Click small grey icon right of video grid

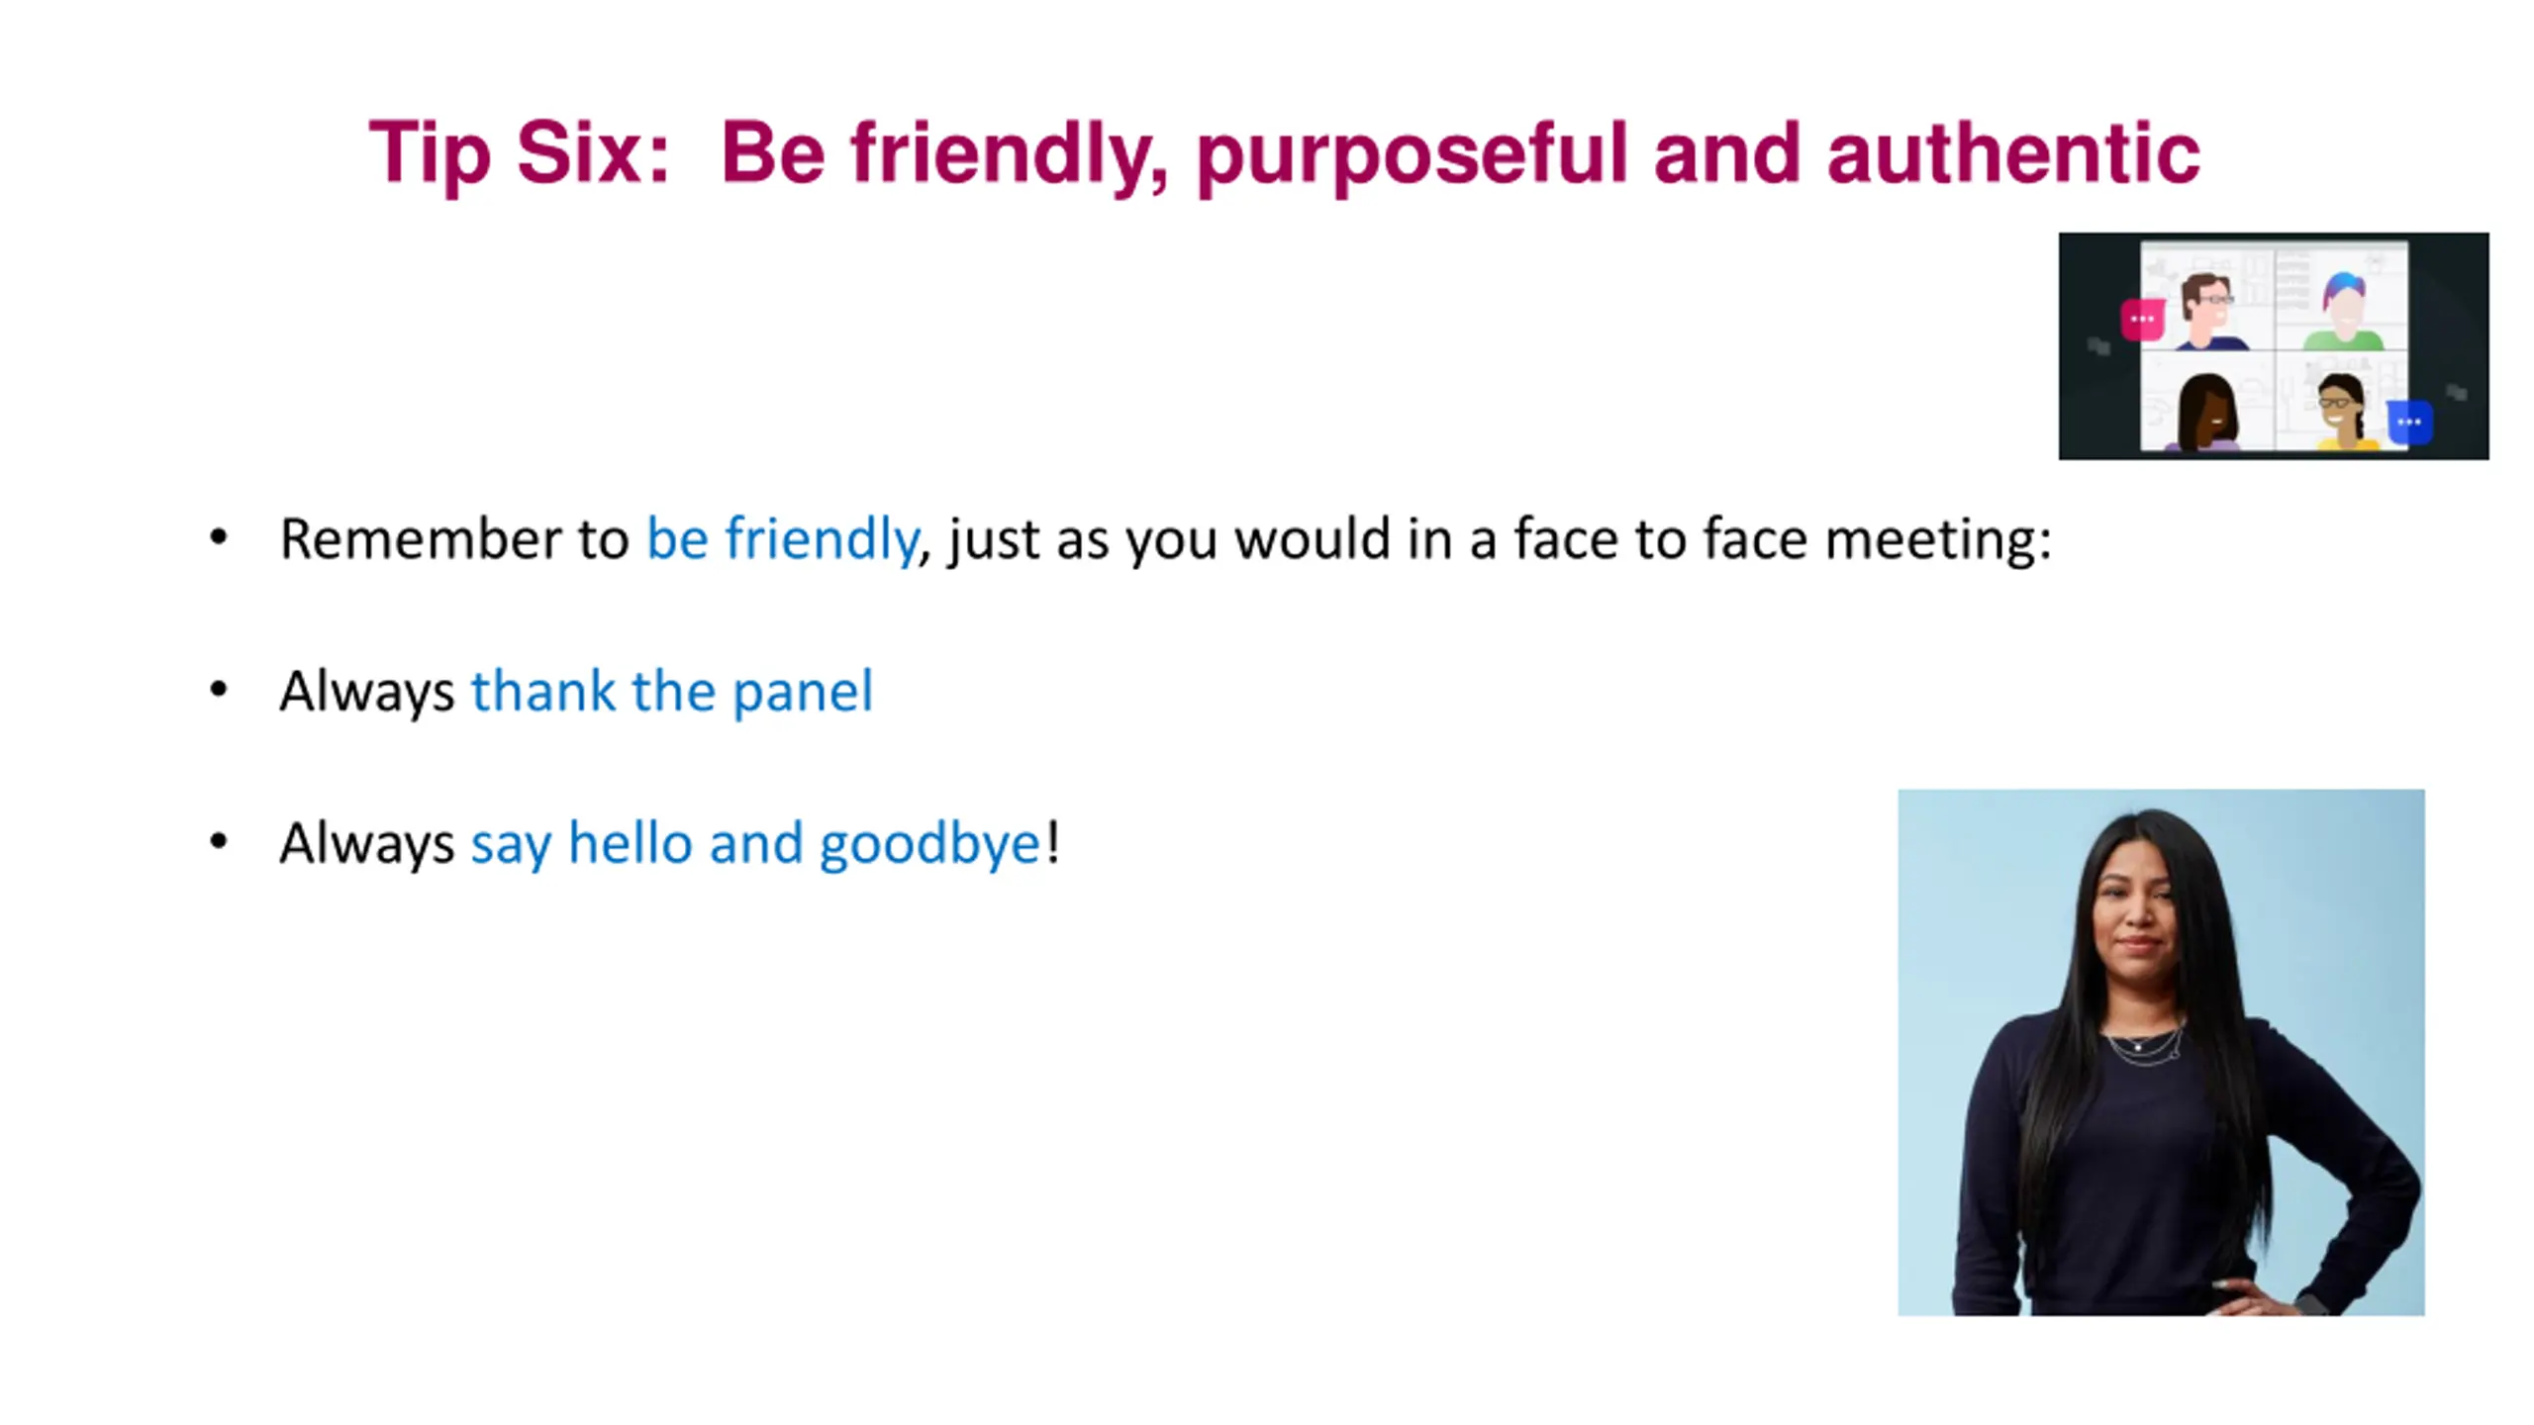tap(2456, 392)
